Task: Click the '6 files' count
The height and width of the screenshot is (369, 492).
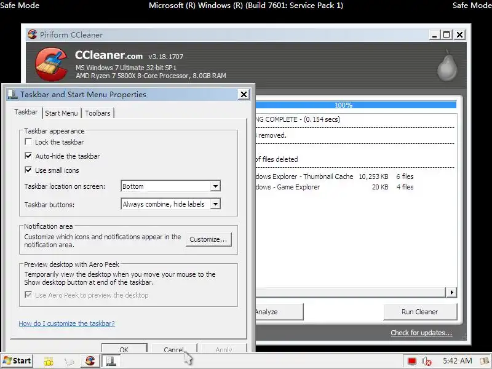Action: pyautogui.click(x=405, y=177)
